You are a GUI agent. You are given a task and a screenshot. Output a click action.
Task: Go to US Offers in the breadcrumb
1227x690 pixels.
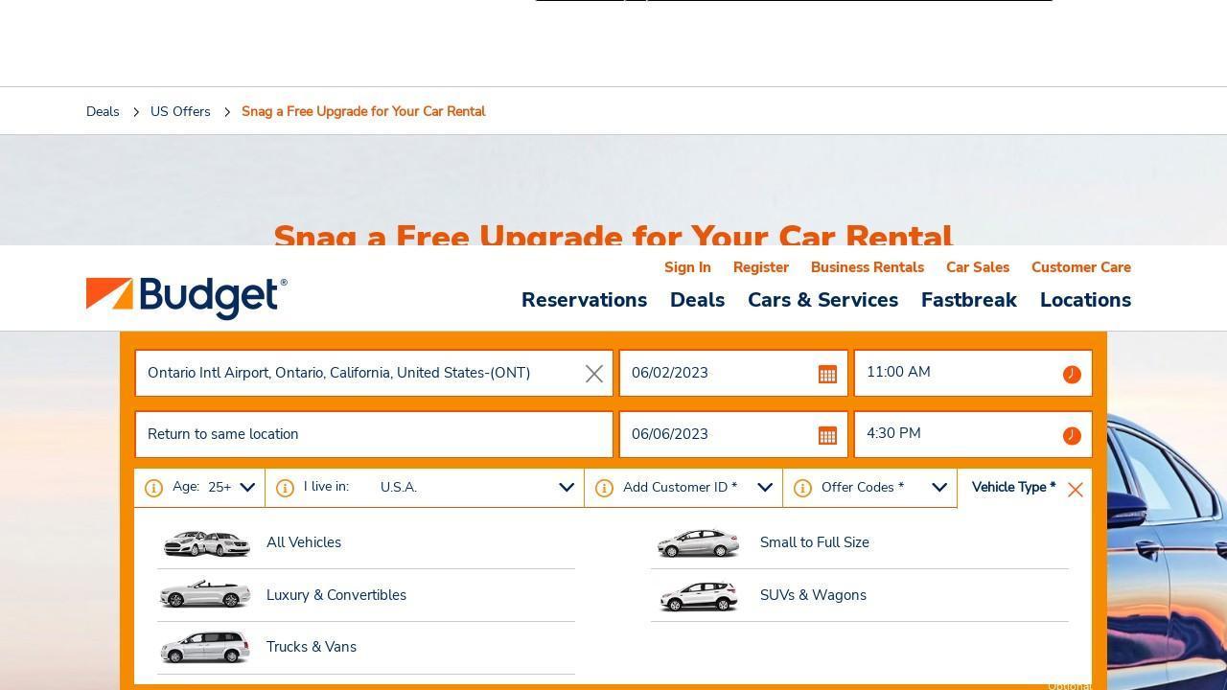click(x=180, y=111)
